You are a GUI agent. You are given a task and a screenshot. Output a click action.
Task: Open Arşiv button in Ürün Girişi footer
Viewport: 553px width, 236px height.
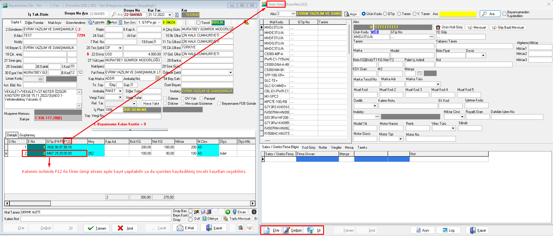coord(423,230)
